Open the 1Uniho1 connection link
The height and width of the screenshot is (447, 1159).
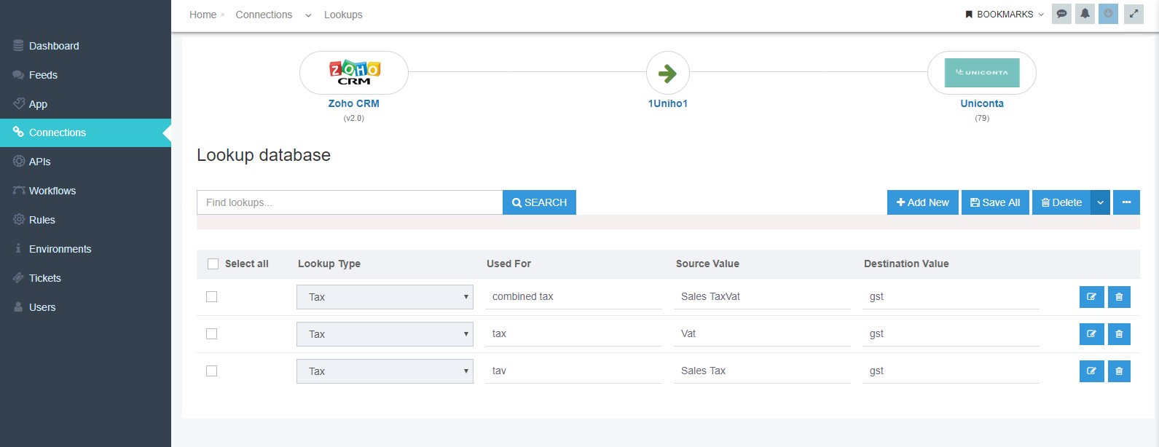668,103
